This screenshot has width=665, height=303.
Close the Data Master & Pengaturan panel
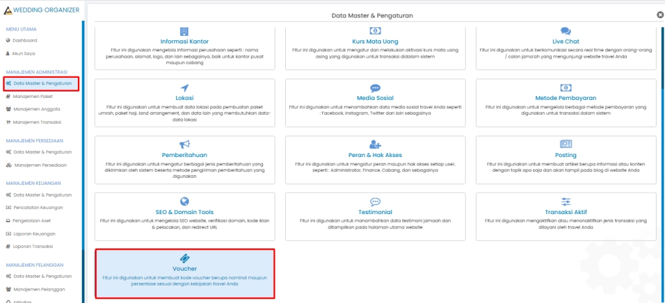pos(660,14)
